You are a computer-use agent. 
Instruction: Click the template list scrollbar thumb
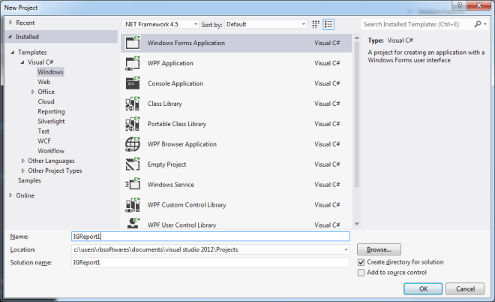(357, 114)
